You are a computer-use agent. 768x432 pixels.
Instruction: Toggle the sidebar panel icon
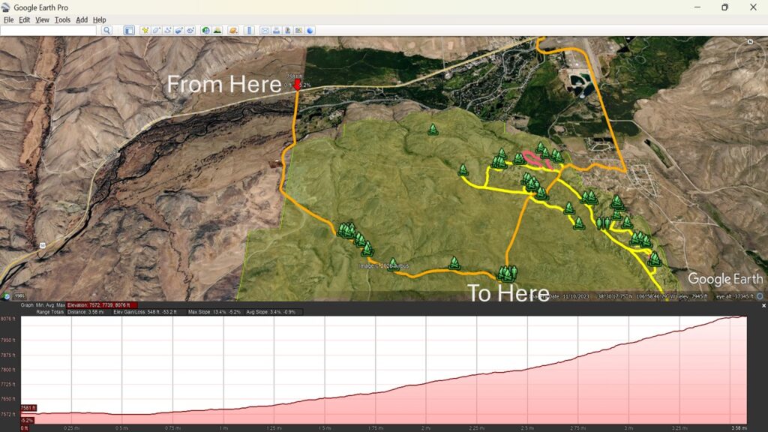(129, 30)
